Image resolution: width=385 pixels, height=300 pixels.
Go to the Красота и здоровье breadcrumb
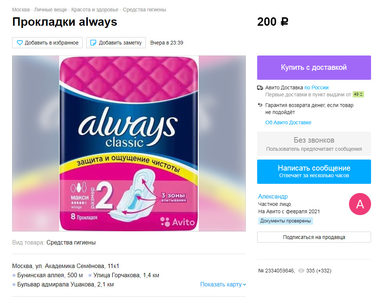[95, 10]
